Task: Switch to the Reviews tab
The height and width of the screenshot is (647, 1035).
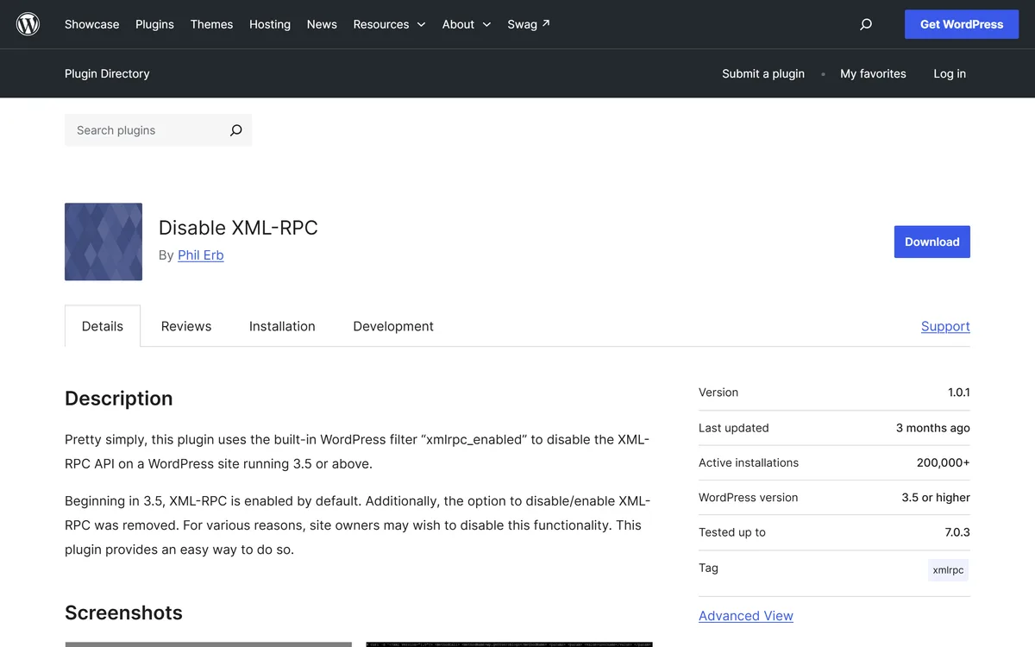Action: 186,326
